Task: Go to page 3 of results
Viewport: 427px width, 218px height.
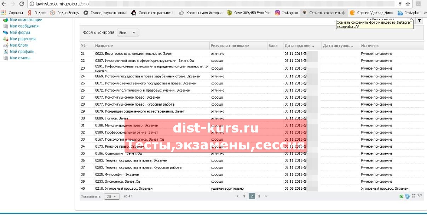Action: pos(259,196)
